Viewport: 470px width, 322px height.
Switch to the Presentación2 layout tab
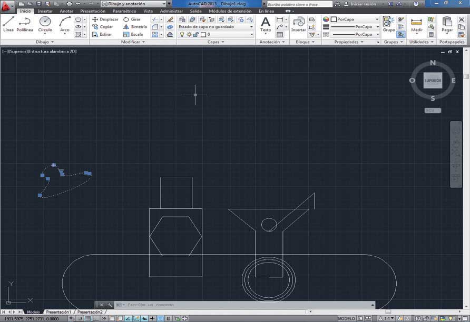(90, 312)
